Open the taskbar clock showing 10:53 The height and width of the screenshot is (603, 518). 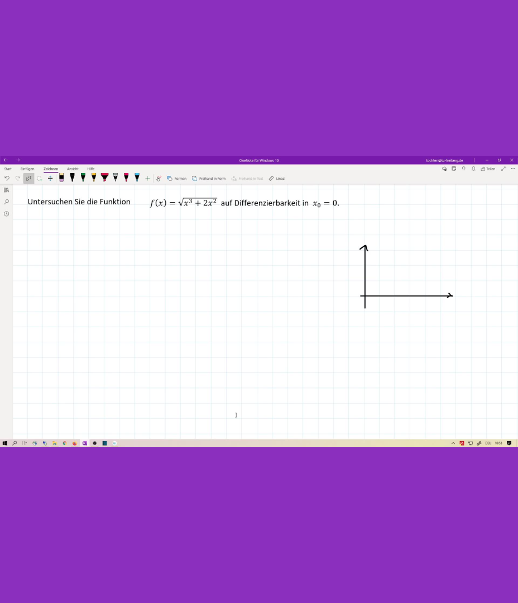coord(498,443)
